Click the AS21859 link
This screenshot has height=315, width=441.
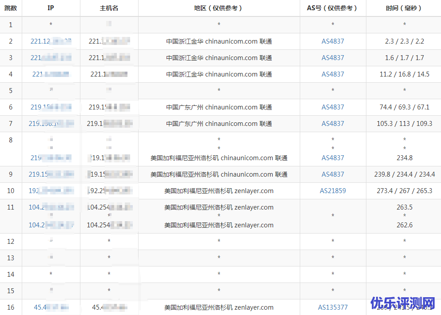coord(333,191)
